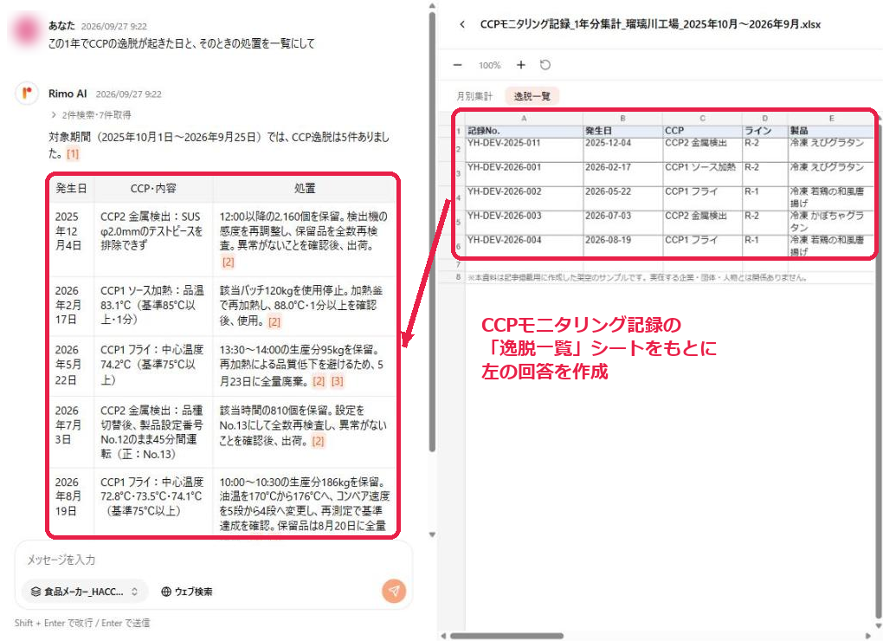The width and height of the screenshot is (883, 641).
Task: Zoom in the spreadsheet preview
Action: 521,65
